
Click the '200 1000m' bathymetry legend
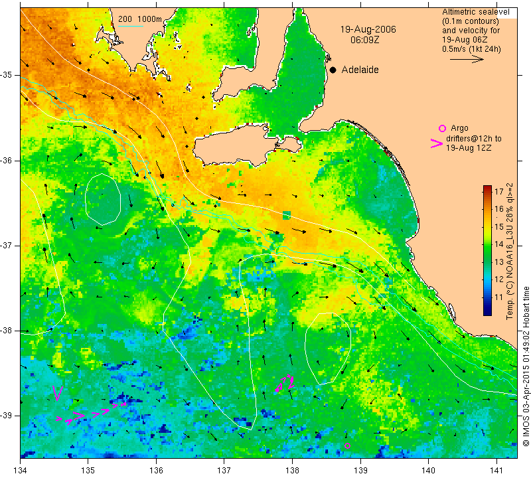[x=140, y=19]
